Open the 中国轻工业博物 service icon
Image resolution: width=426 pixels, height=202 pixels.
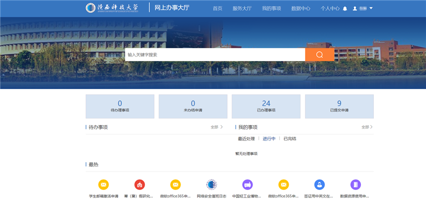[248, 184]
